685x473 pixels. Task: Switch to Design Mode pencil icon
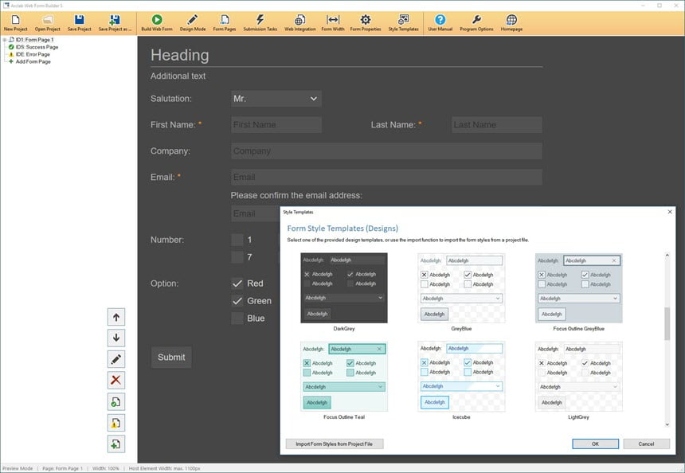[x=193, y=23]
